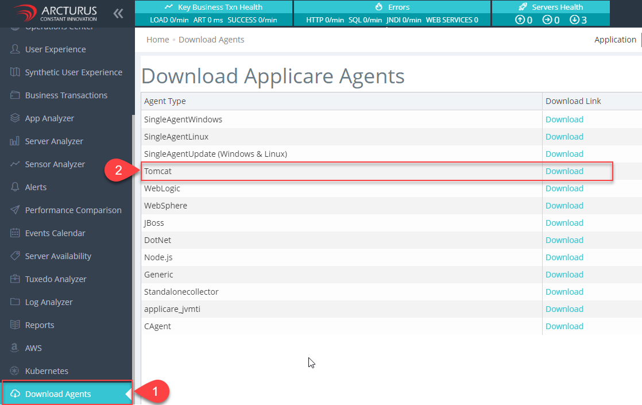642x405 pixels.
Task: Click the Home breadcrumb link
Action: click(x=158, y=40)
